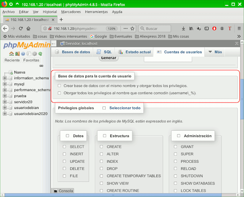Expand the servidor20 database
244x197 pixels.
tap(5, 102)
